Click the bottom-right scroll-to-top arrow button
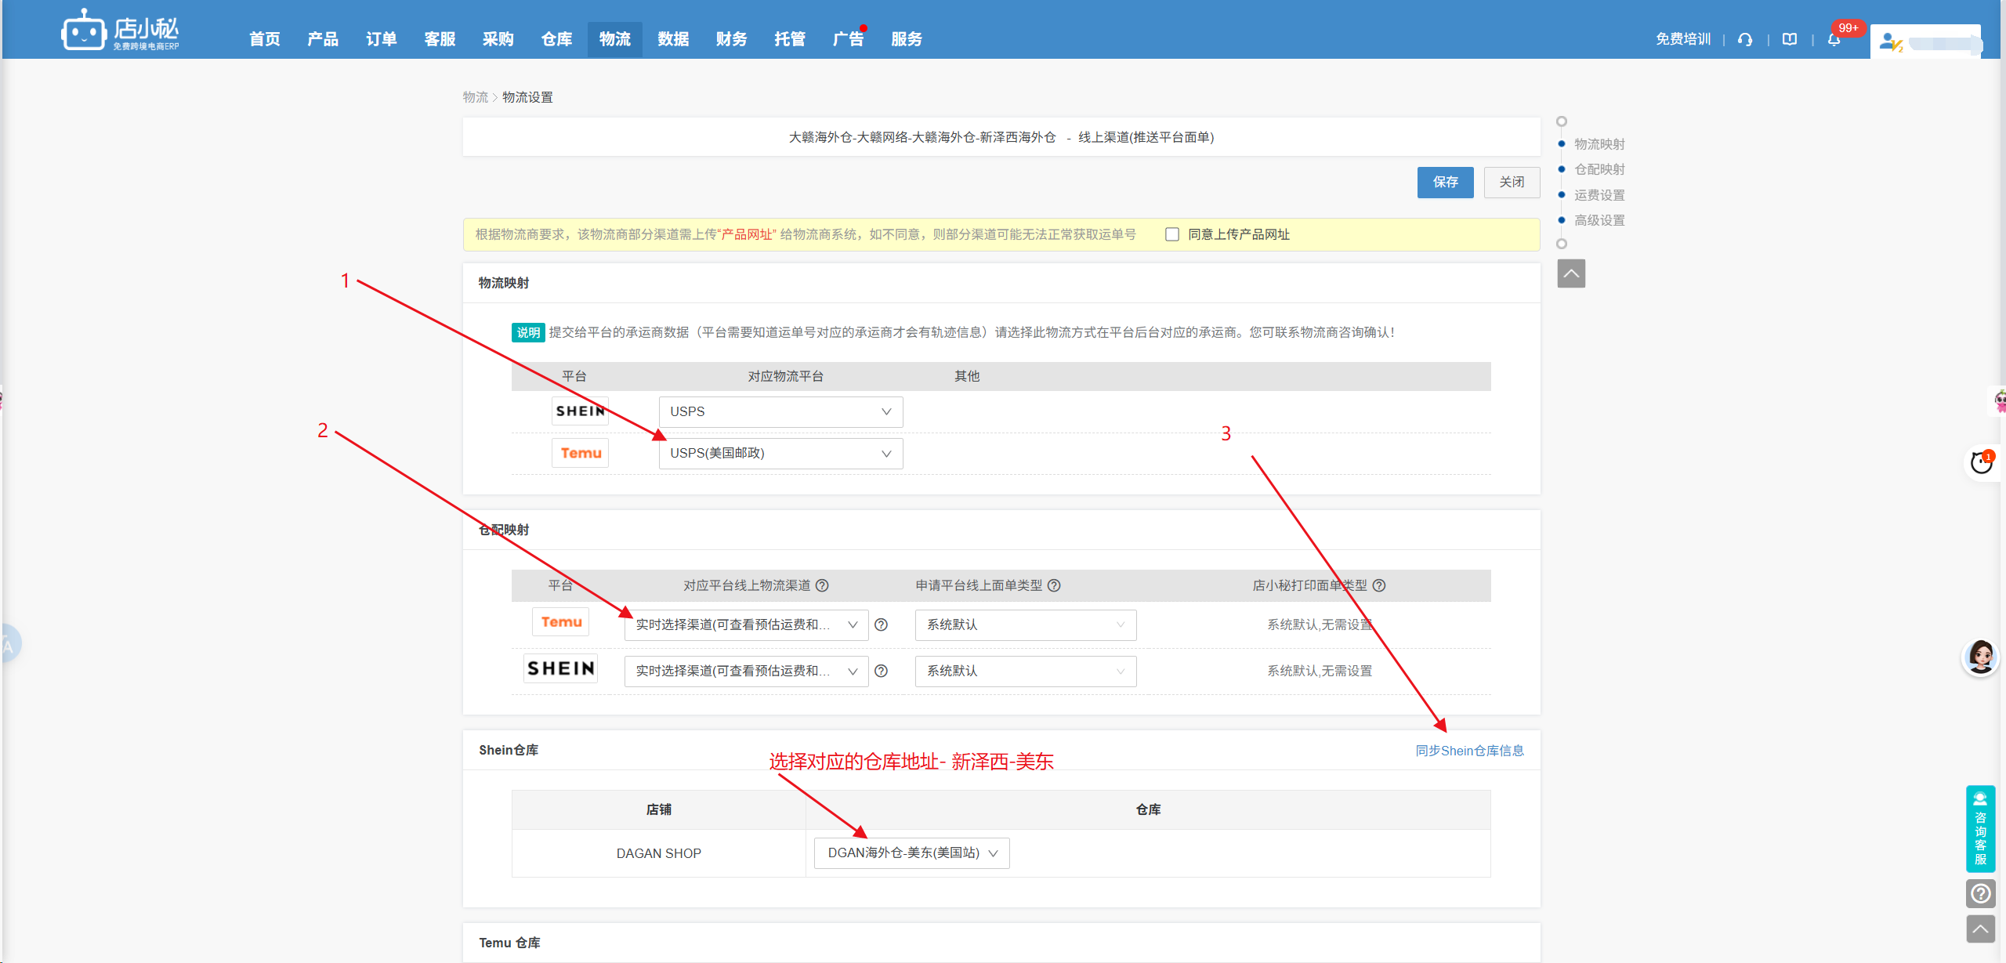Image resolution: width=2006 pixels, height=963 pixels. pos(1980,929)
